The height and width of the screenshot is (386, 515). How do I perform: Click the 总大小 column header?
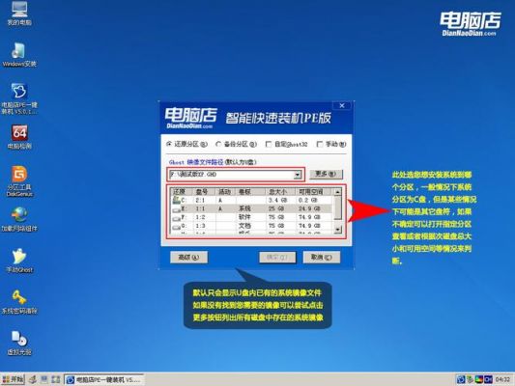[x=279, y=192]
